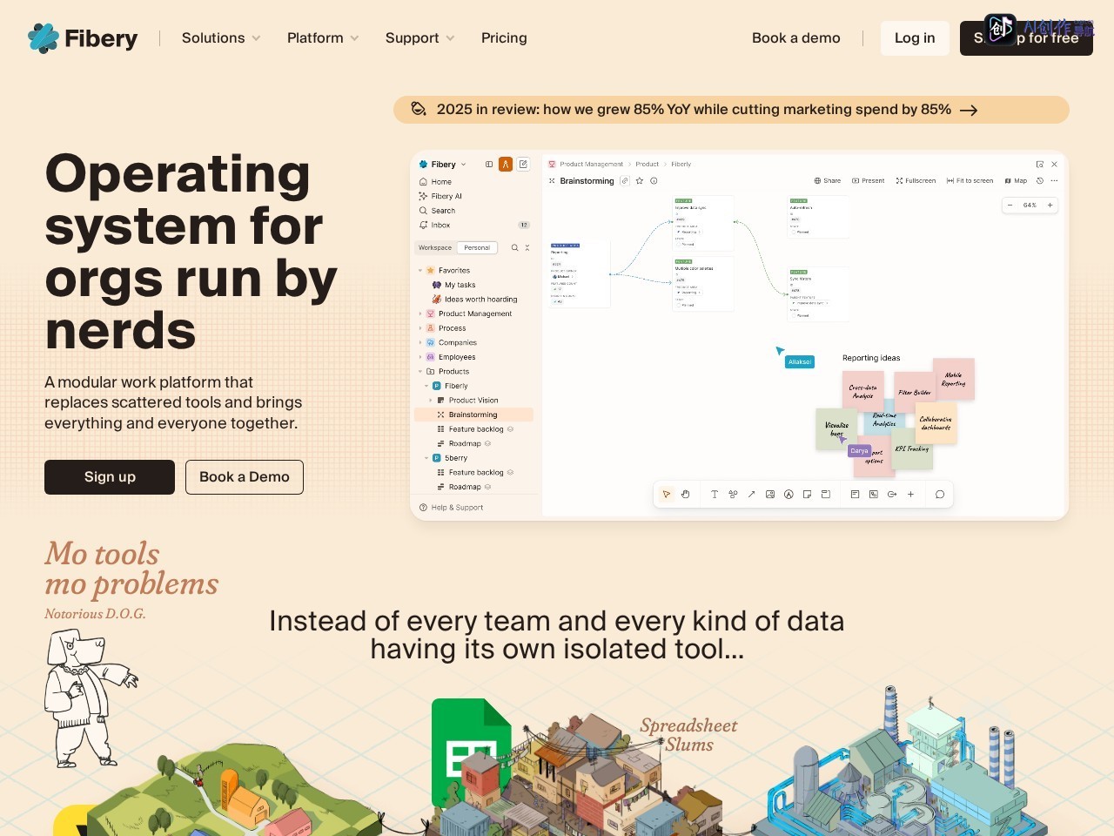Open the Pricing page
This screenshot has height=836, width=1114.
coord(504,38)
